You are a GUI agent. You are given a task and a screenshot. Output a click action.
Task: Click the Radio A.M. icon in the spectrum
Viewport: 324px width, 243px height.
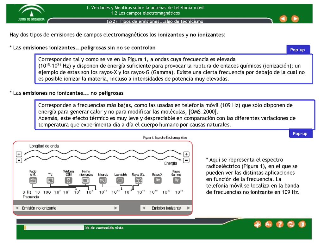(x=33, y=180)
